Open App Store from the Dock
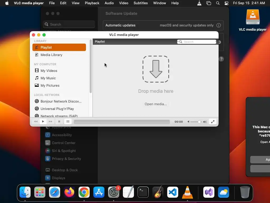The width and height of the screenshot is (270, 203). [99, 192]
